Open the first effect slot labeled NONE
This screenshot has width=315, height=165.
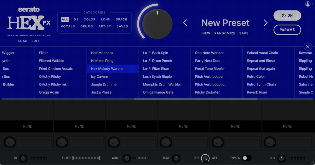point(27,126)
